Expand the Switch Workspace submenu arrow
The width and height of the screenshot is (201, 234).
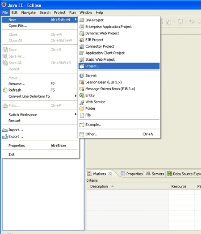[75, 114]
